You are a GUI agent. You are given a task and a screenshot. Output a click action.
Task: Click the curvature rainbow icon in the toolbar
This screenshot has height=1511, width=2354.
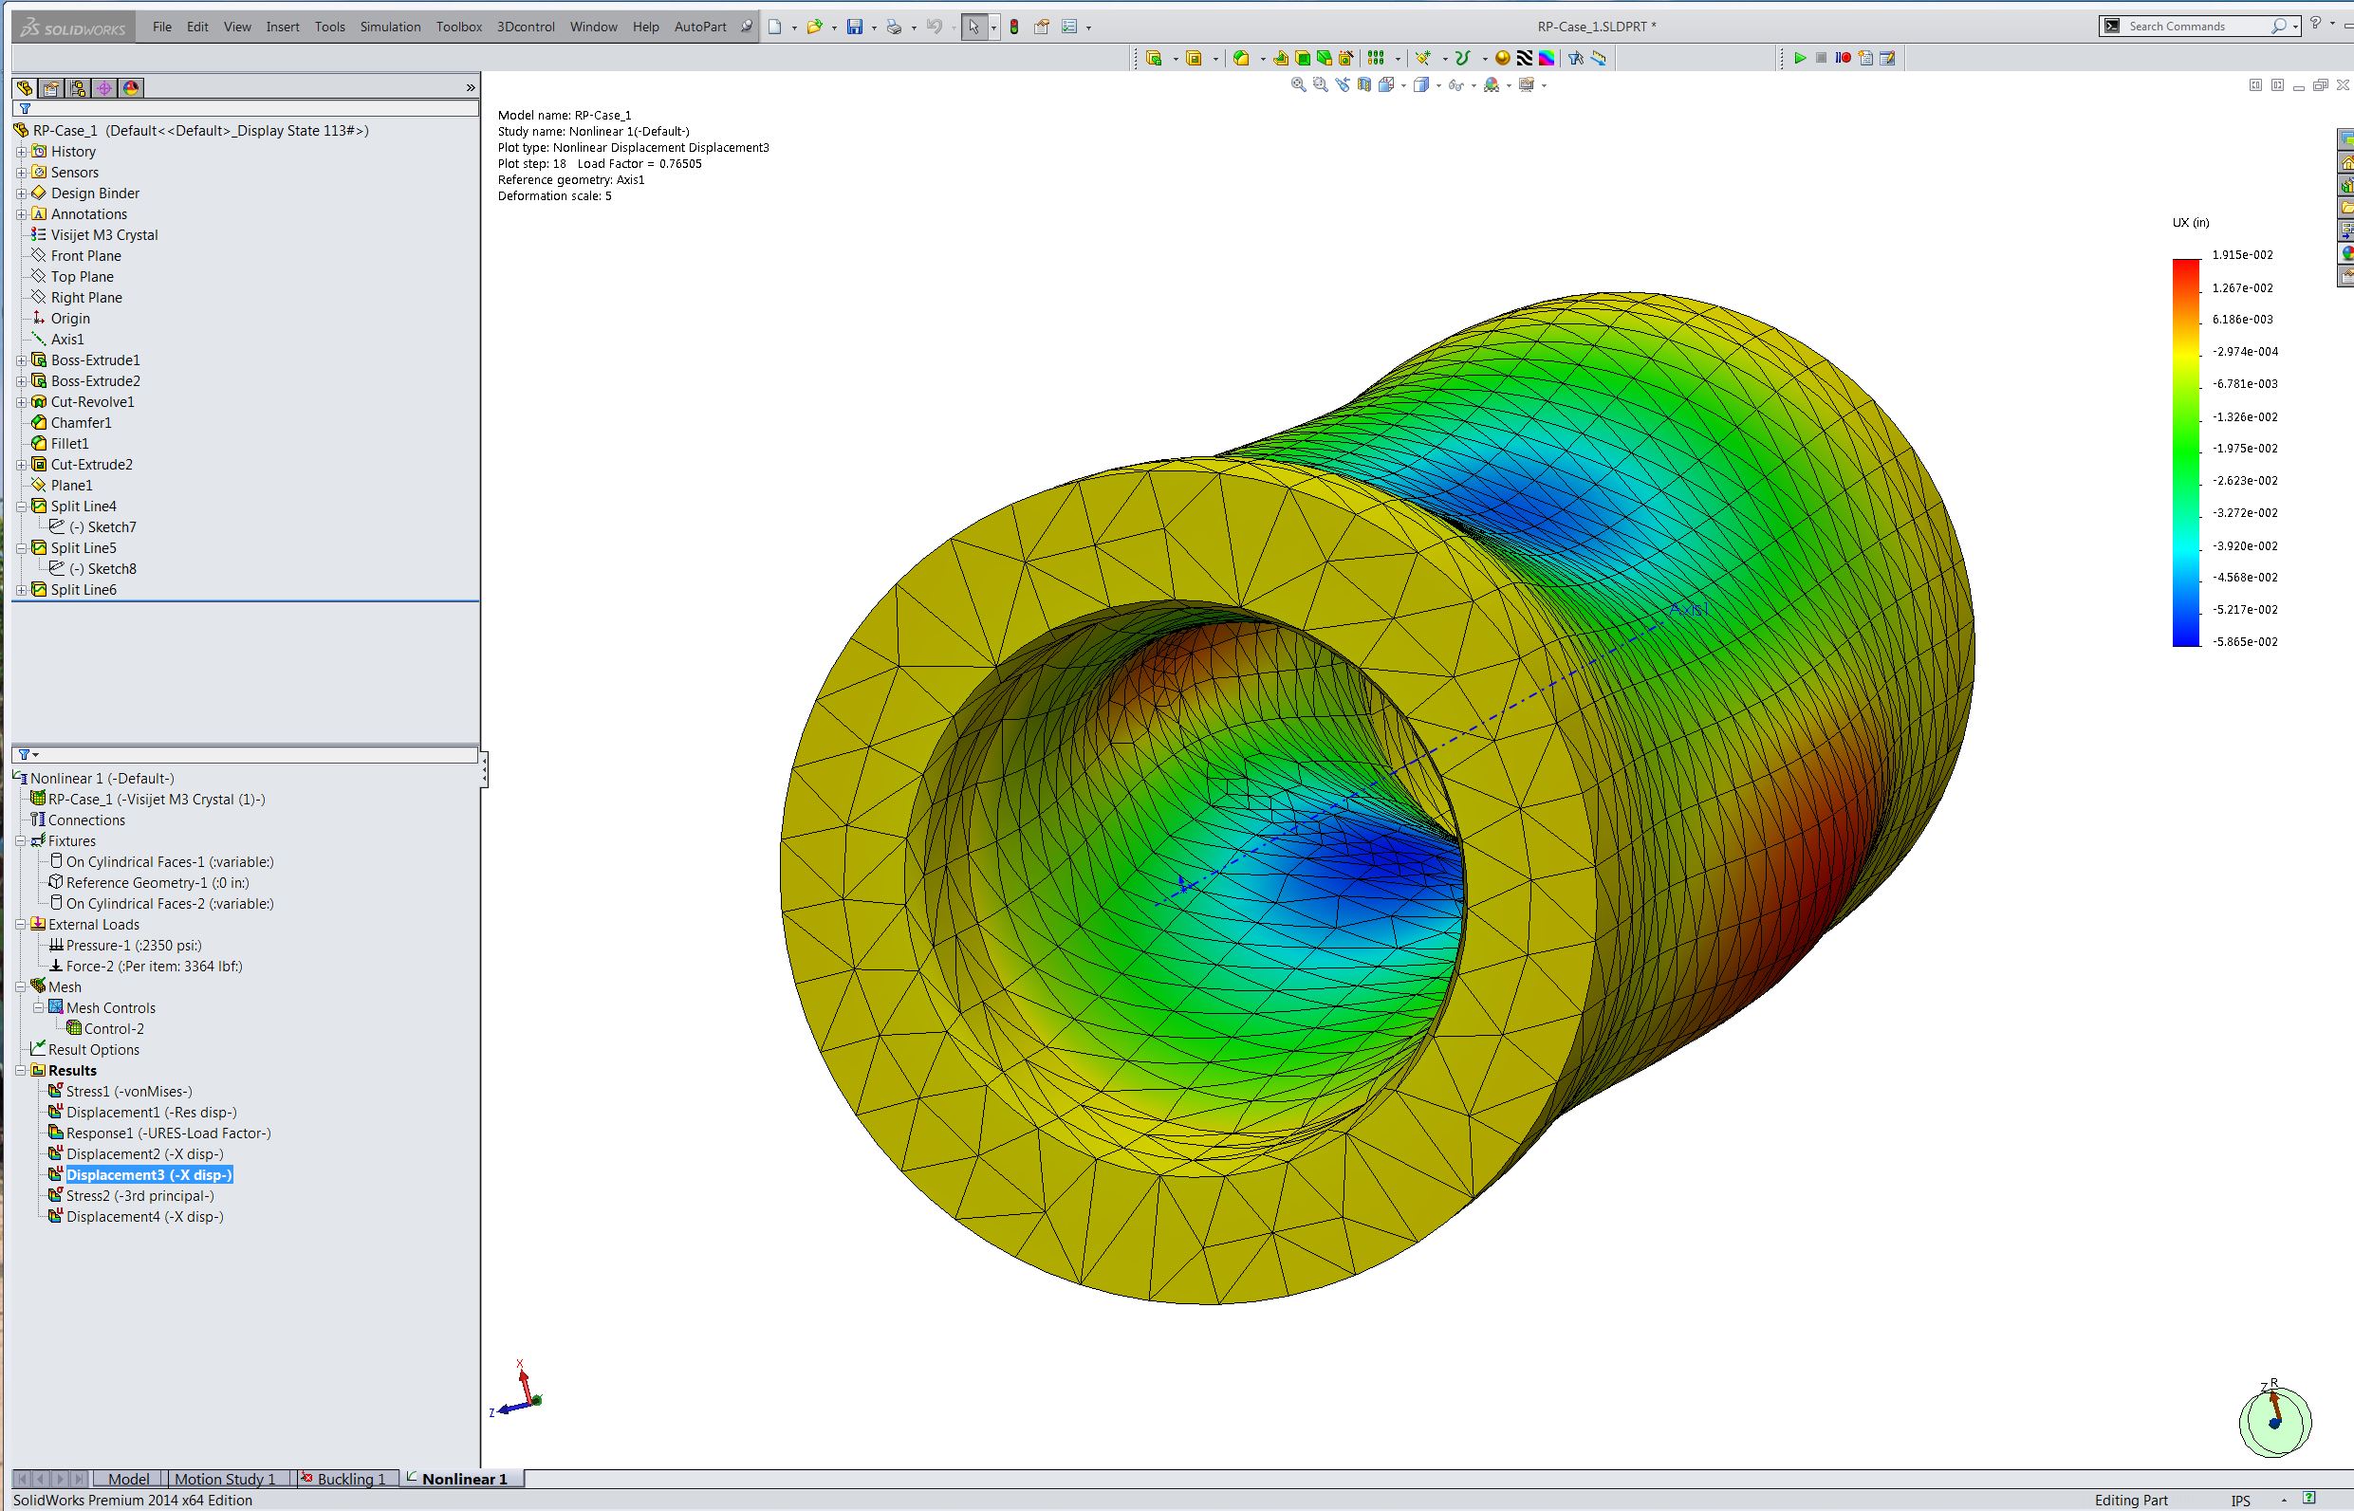1547,58
